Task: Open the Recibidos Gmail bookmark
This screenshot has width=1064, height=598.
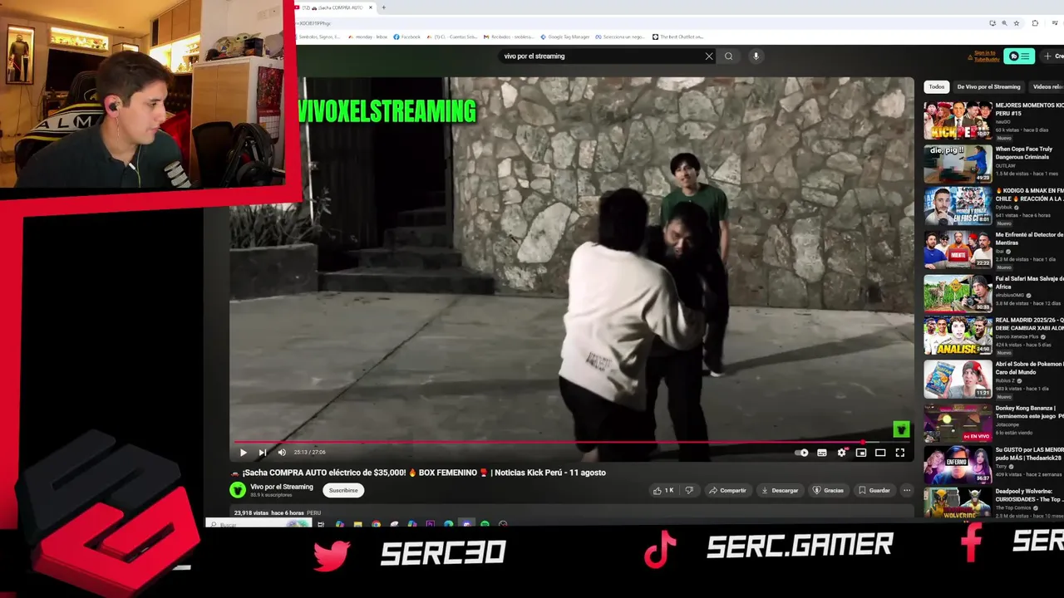Action: pos(509,37)
